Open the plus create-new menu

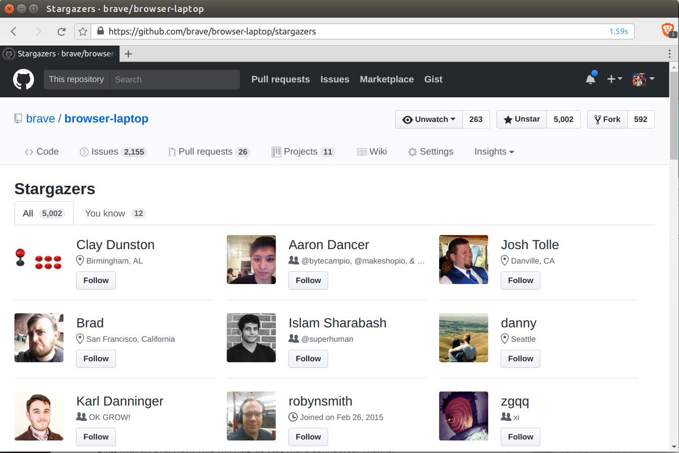(x=614, y=79)
